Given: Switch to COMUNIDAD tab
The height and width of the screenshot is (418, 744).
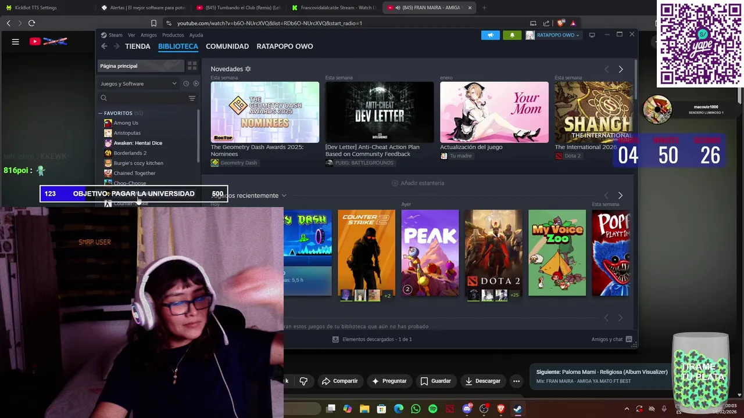Looking at the screenshot, I should 227,46.
